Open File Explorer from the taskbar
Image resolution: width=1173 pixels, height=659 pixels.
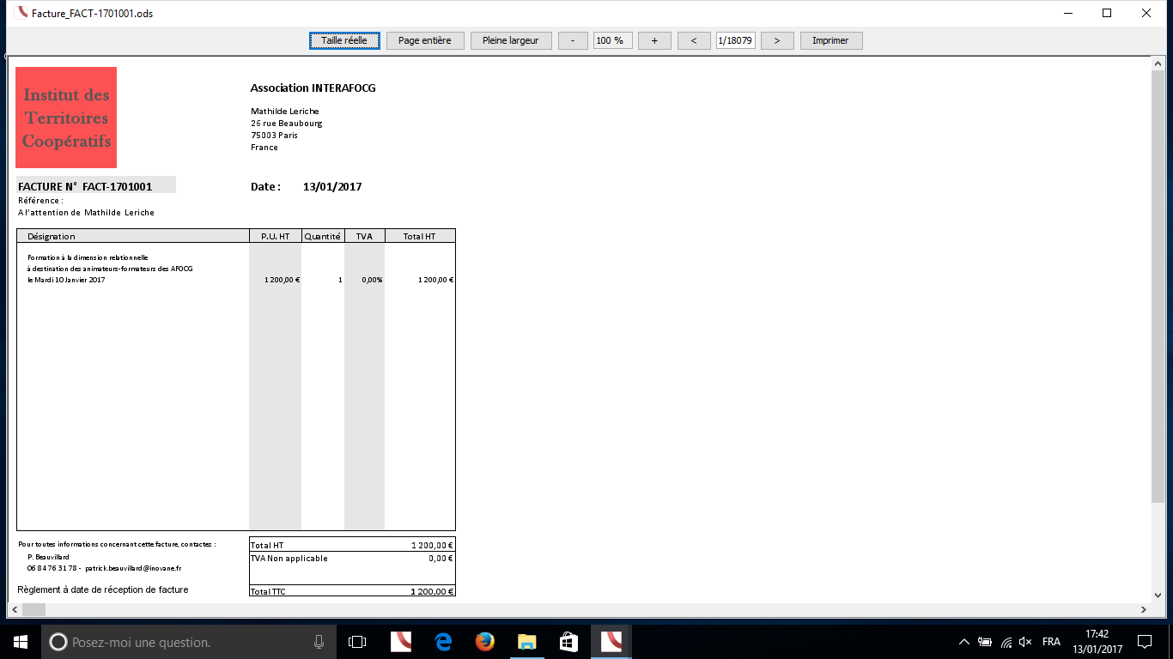click(x=527, y=641)
